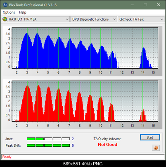Click the PlexTools Professional XL V3.16 title text

(x=33, y=5)
